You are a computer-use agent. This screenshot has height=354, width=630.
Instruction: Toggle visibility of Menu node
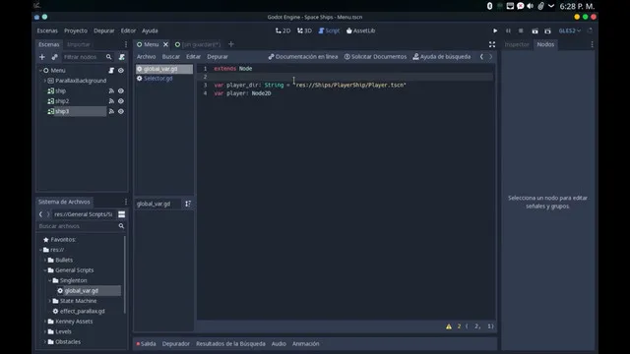[121, 70]
